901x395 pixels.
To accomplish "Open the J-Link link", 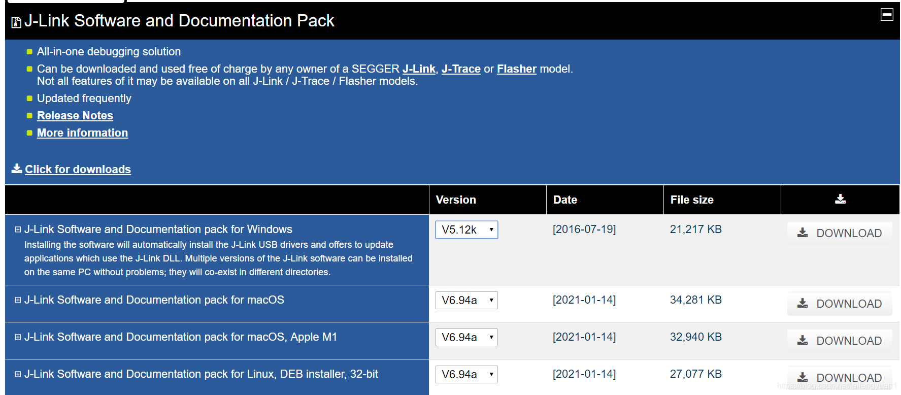I will 419,69.
